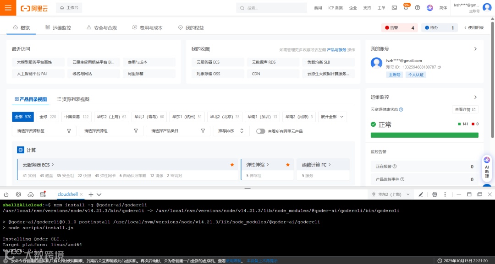
Task: Focus the top search box
Action: [x=271, y=8]
